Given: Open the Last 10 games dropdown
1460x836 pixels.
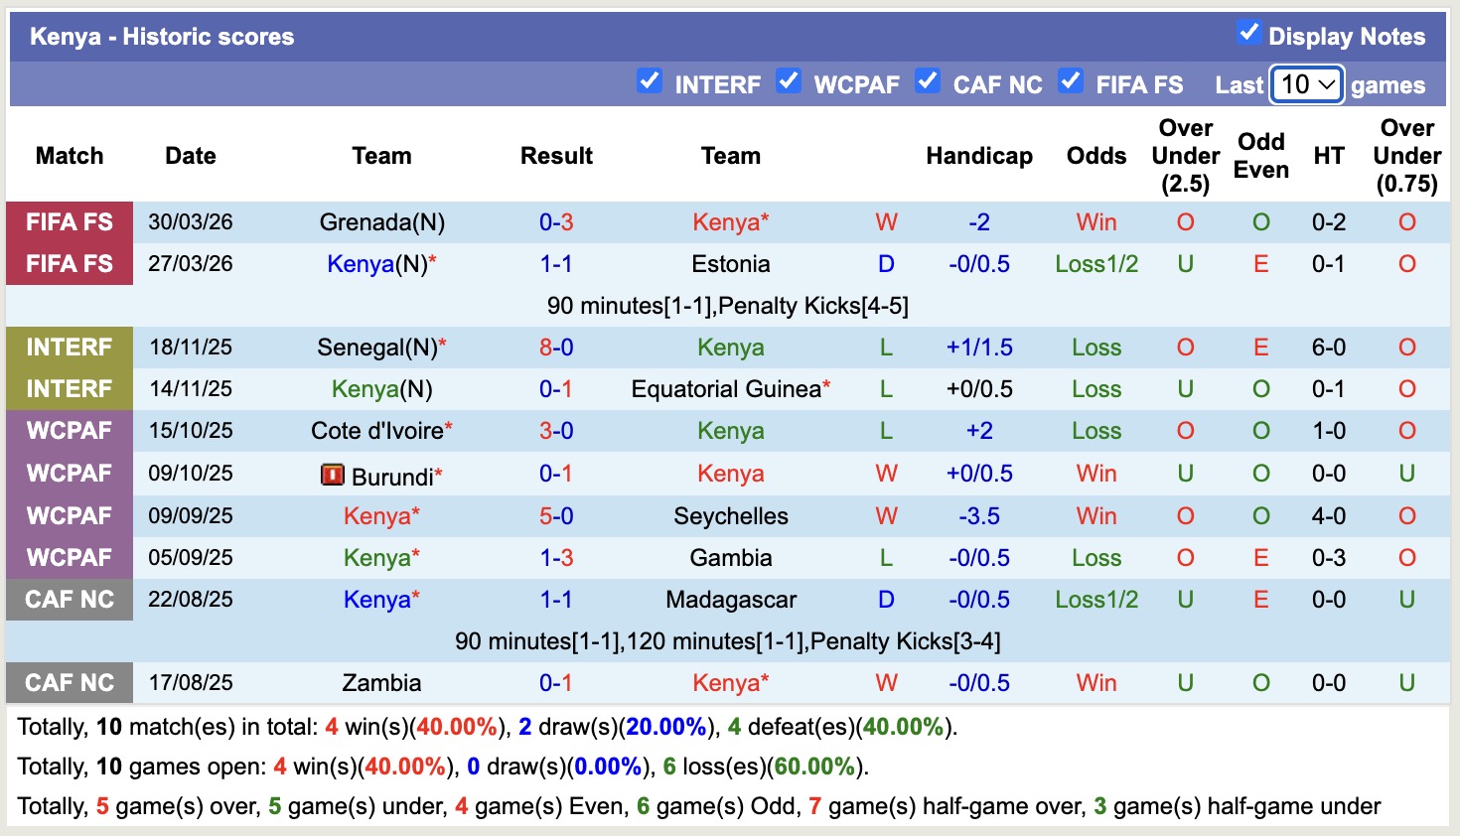Looking at the screenshot, I should pyautogui.click(x=1307, y=84).
